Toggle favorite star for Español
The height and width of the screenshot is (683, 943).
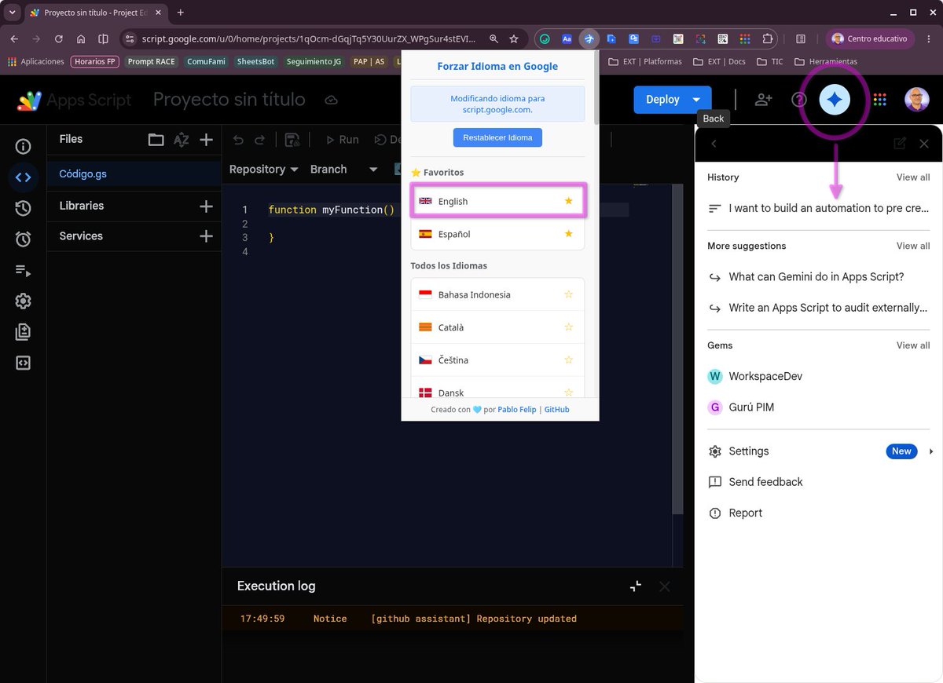point(569,234)
